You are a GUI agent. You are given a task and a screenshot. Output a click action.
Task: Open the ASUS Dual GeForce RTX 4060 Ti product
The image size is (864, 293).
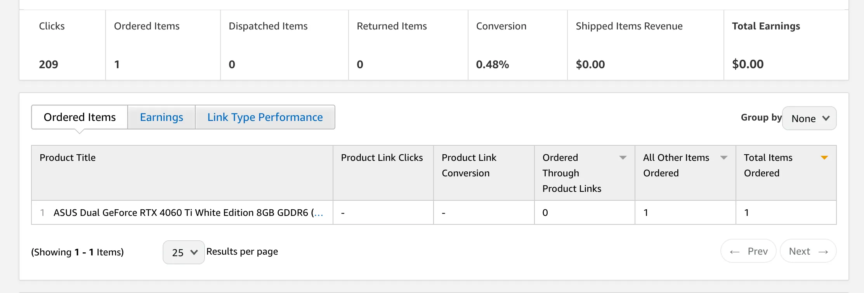[x=188, y=213]
